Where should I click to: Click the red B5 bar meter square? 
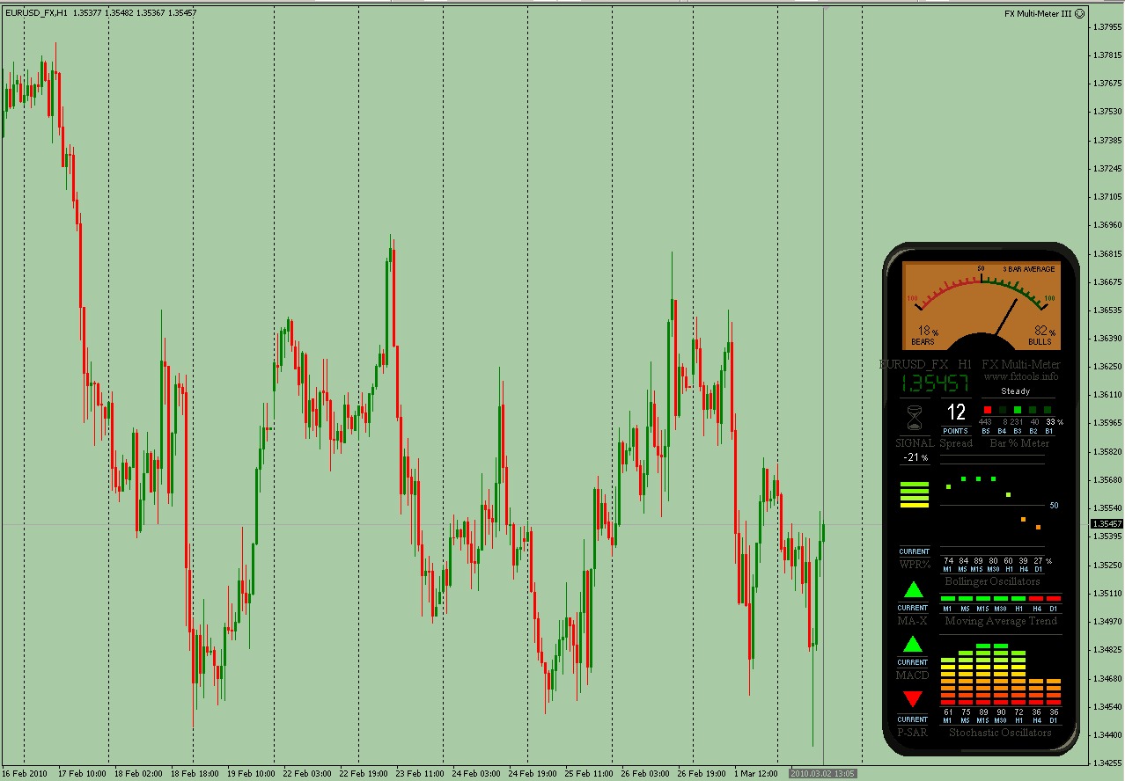point(988,410)
